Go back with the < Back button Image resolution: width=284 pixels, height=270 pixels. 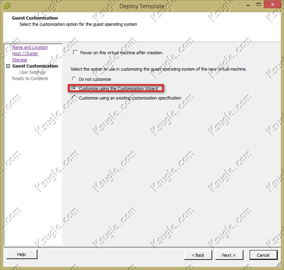click(198, 255)
